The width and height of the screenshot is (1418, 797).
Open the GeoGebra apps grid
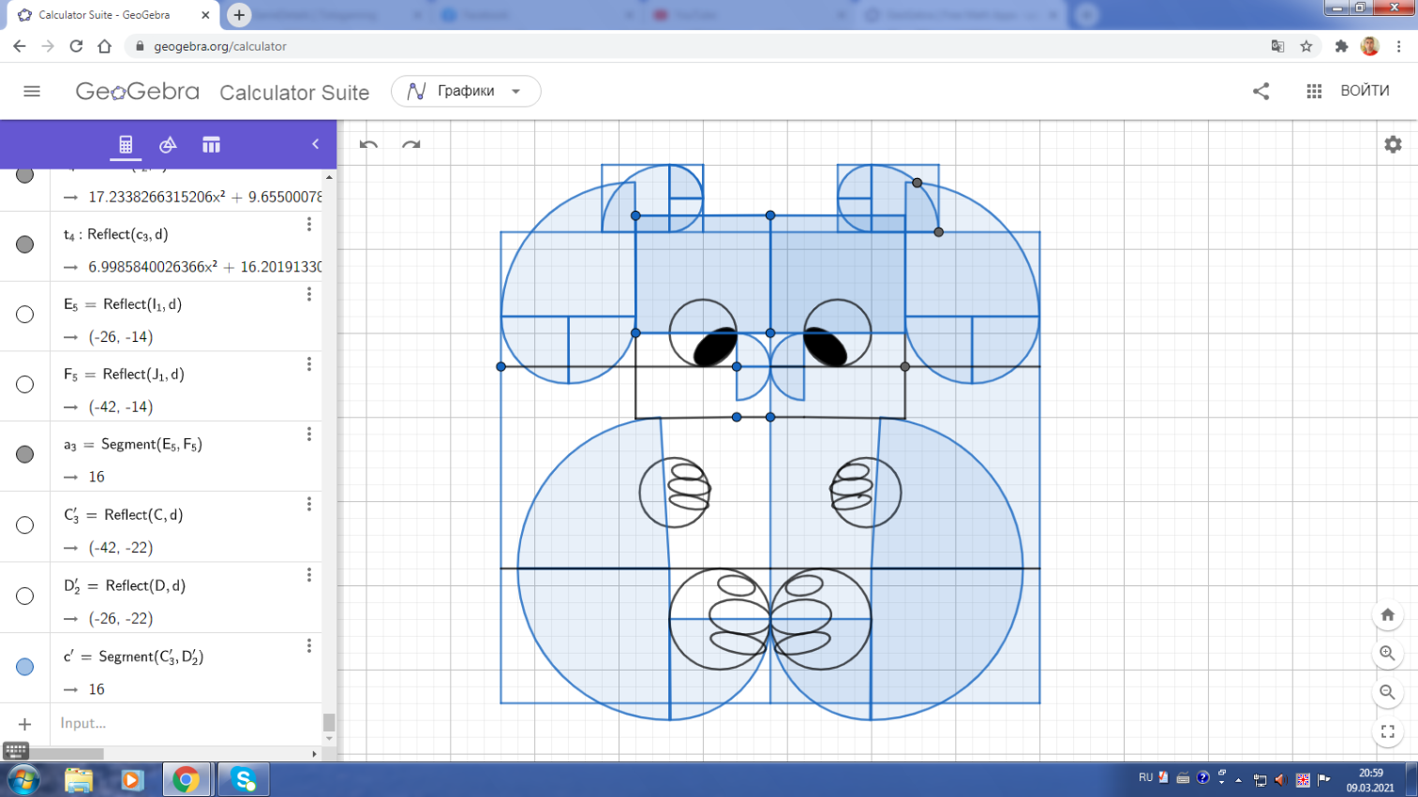click(x=1314, y=91)
